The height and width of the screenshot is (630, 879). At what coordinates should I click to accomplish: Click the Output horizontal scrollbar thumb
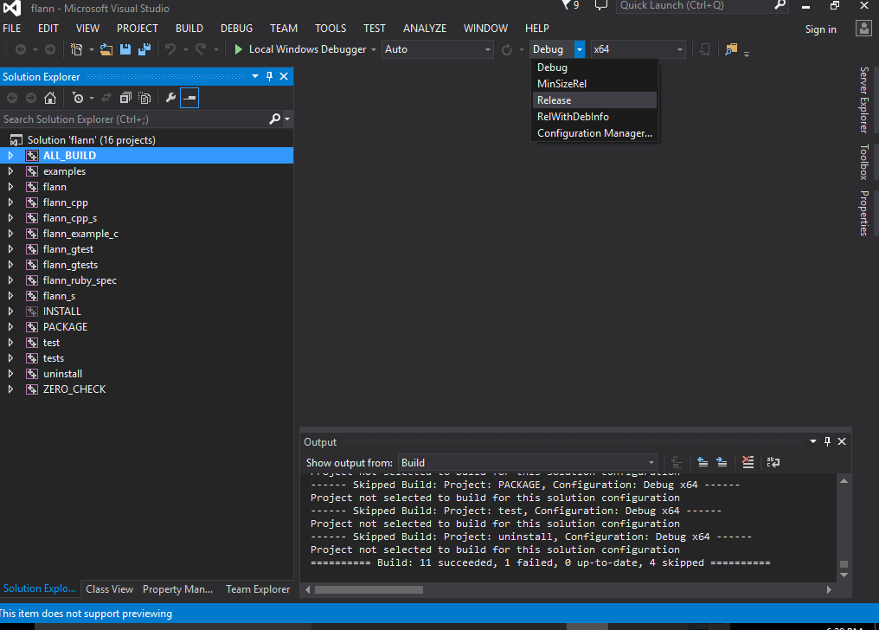369,589
